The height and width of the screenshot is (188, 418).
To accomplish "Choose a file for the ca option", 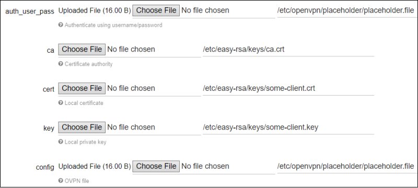I will pos(82,49).
